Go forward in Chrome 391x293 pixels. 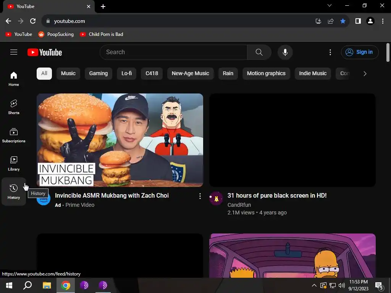[21, 21]
